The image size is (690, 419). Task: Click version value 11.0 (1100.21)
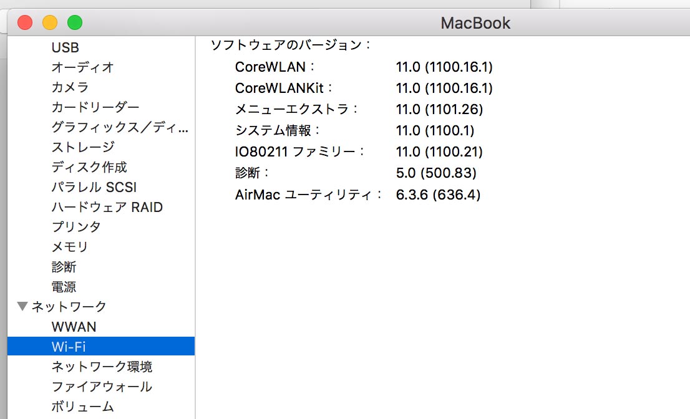pyautogui.click(x=439, y=152)
